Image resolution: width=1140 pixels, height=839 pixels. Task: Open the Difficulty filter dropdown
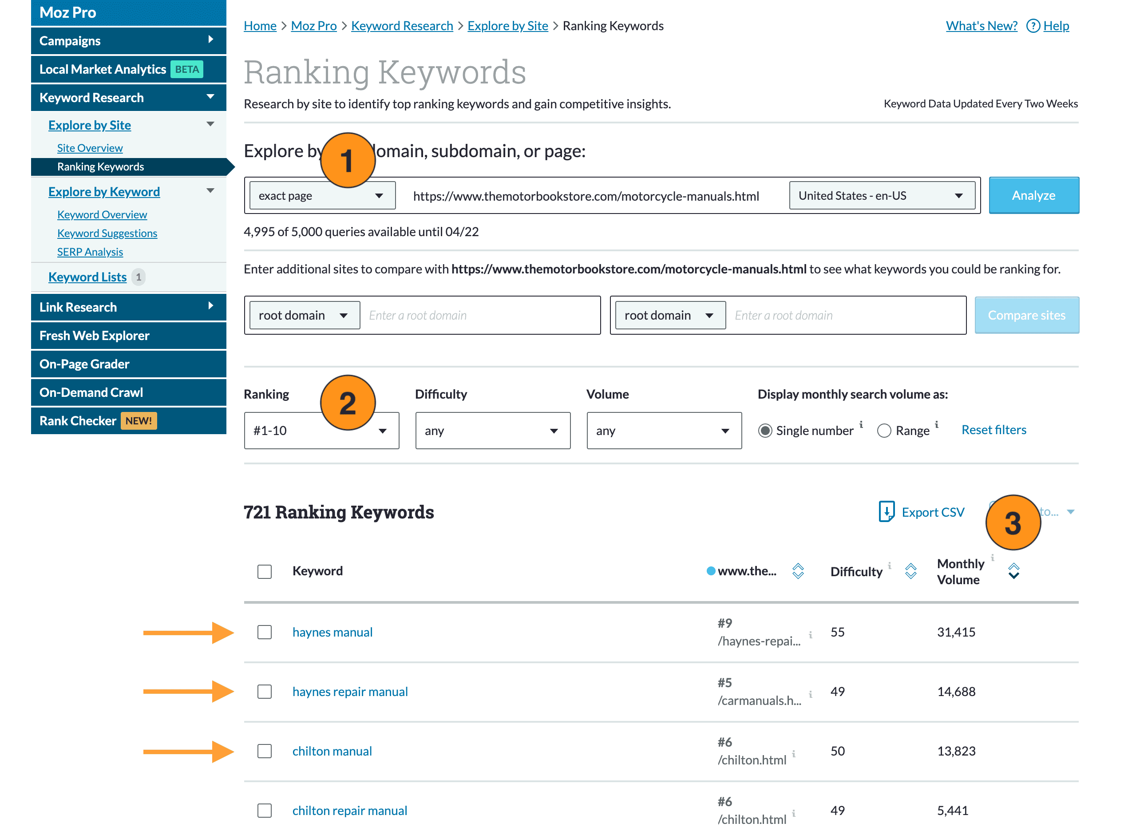click(491, 431)
